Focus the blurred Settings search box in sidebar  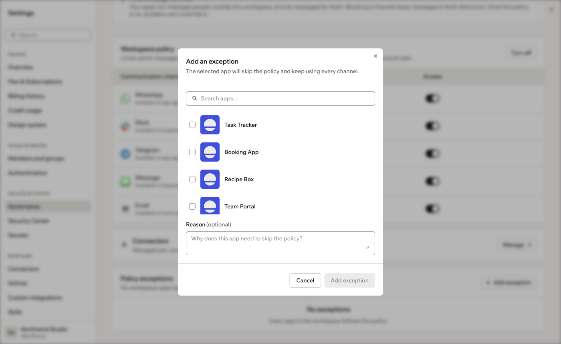(x=48, y=35)
